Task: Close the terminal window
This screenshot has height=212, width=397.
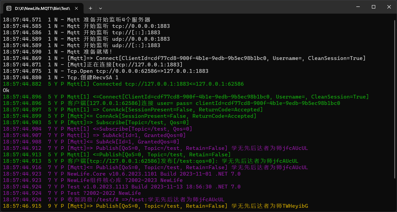Action: click(x=389, y=7)
